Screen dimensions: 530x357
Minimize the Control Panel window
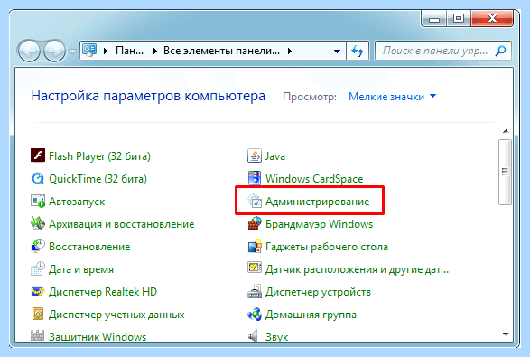[434, 20]
